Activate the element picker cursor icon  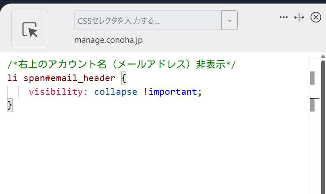tap(30, 29)
